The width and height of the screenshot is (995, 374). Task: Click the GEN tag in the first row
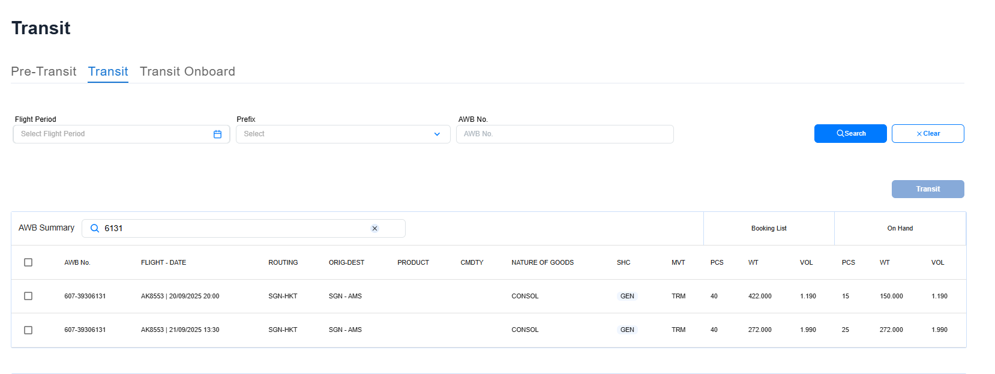(627, 297)
